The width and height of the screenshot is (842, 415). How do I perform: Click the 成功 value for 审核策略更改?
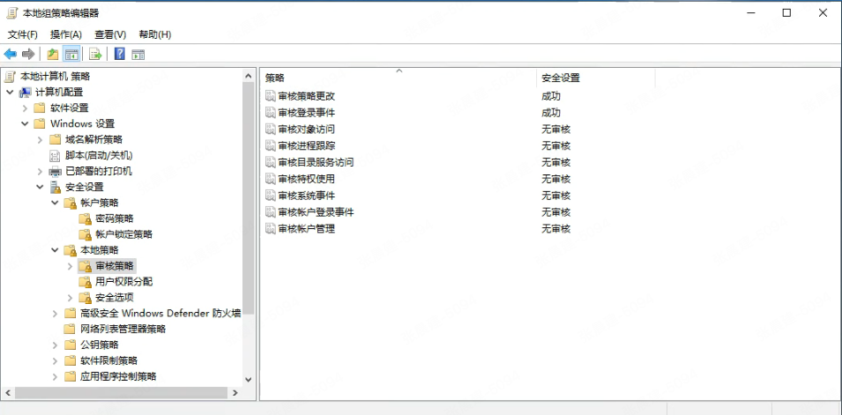point(551,96)
